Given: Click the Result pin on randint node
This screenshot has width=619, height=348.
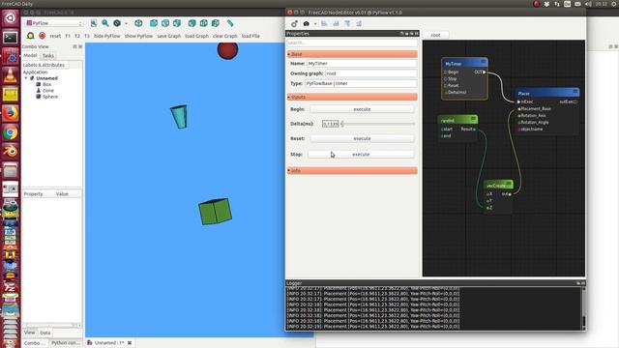Looking at the screenshot, I should click(x=474, y=129).
